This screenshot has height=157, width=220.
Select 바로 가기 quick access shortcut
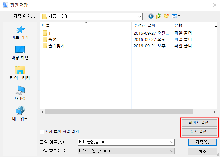coord(20,33)
